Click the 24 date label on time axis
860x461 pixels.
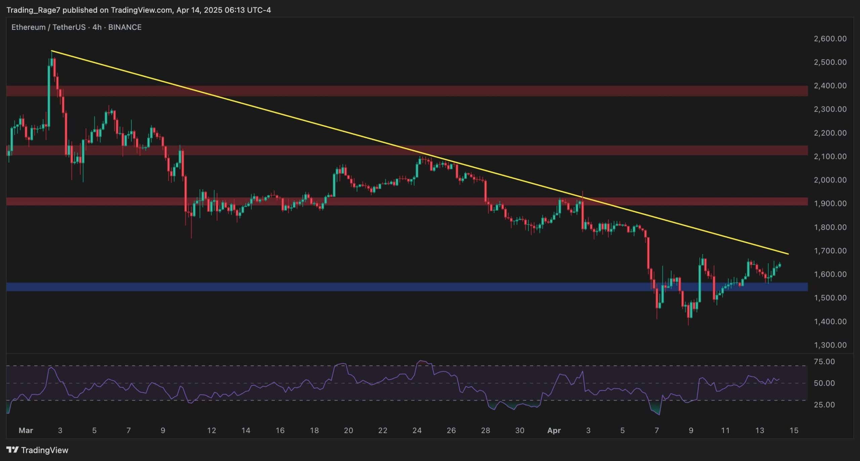coord(417,430)
